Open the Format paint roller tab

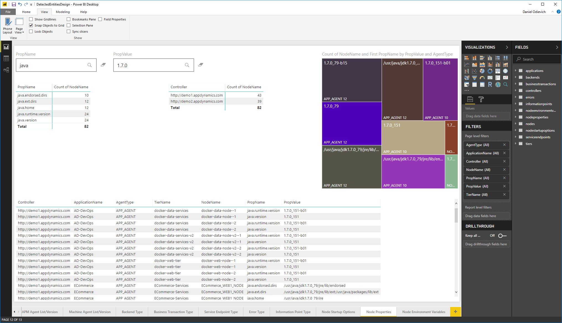coord(481,99)
